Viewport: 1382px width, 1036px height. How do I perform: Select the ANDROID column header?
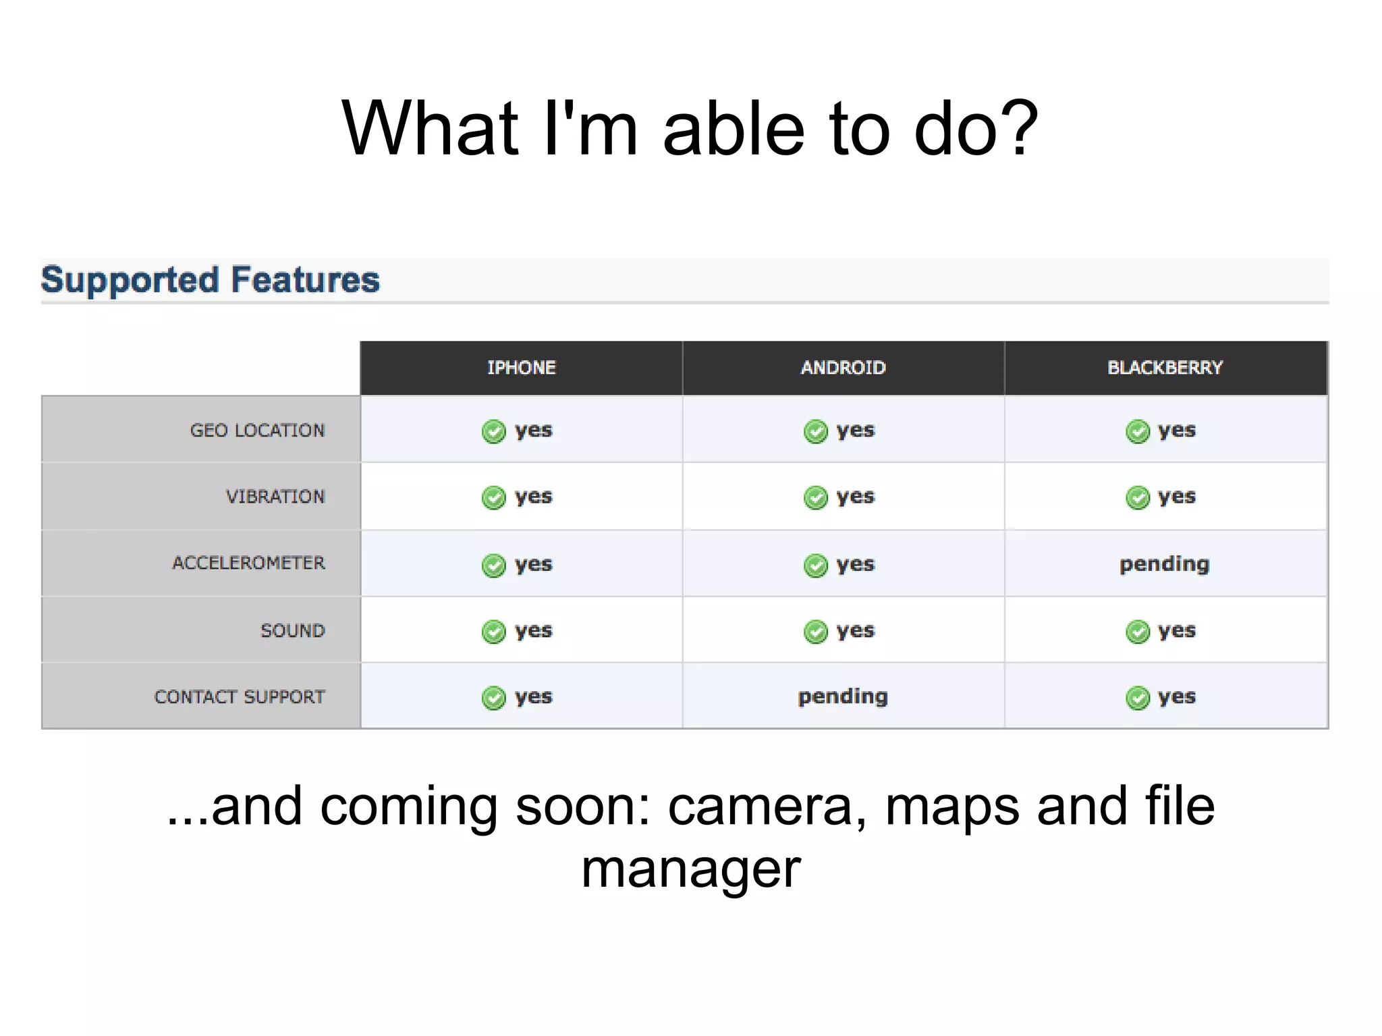[x=843, y=368]
